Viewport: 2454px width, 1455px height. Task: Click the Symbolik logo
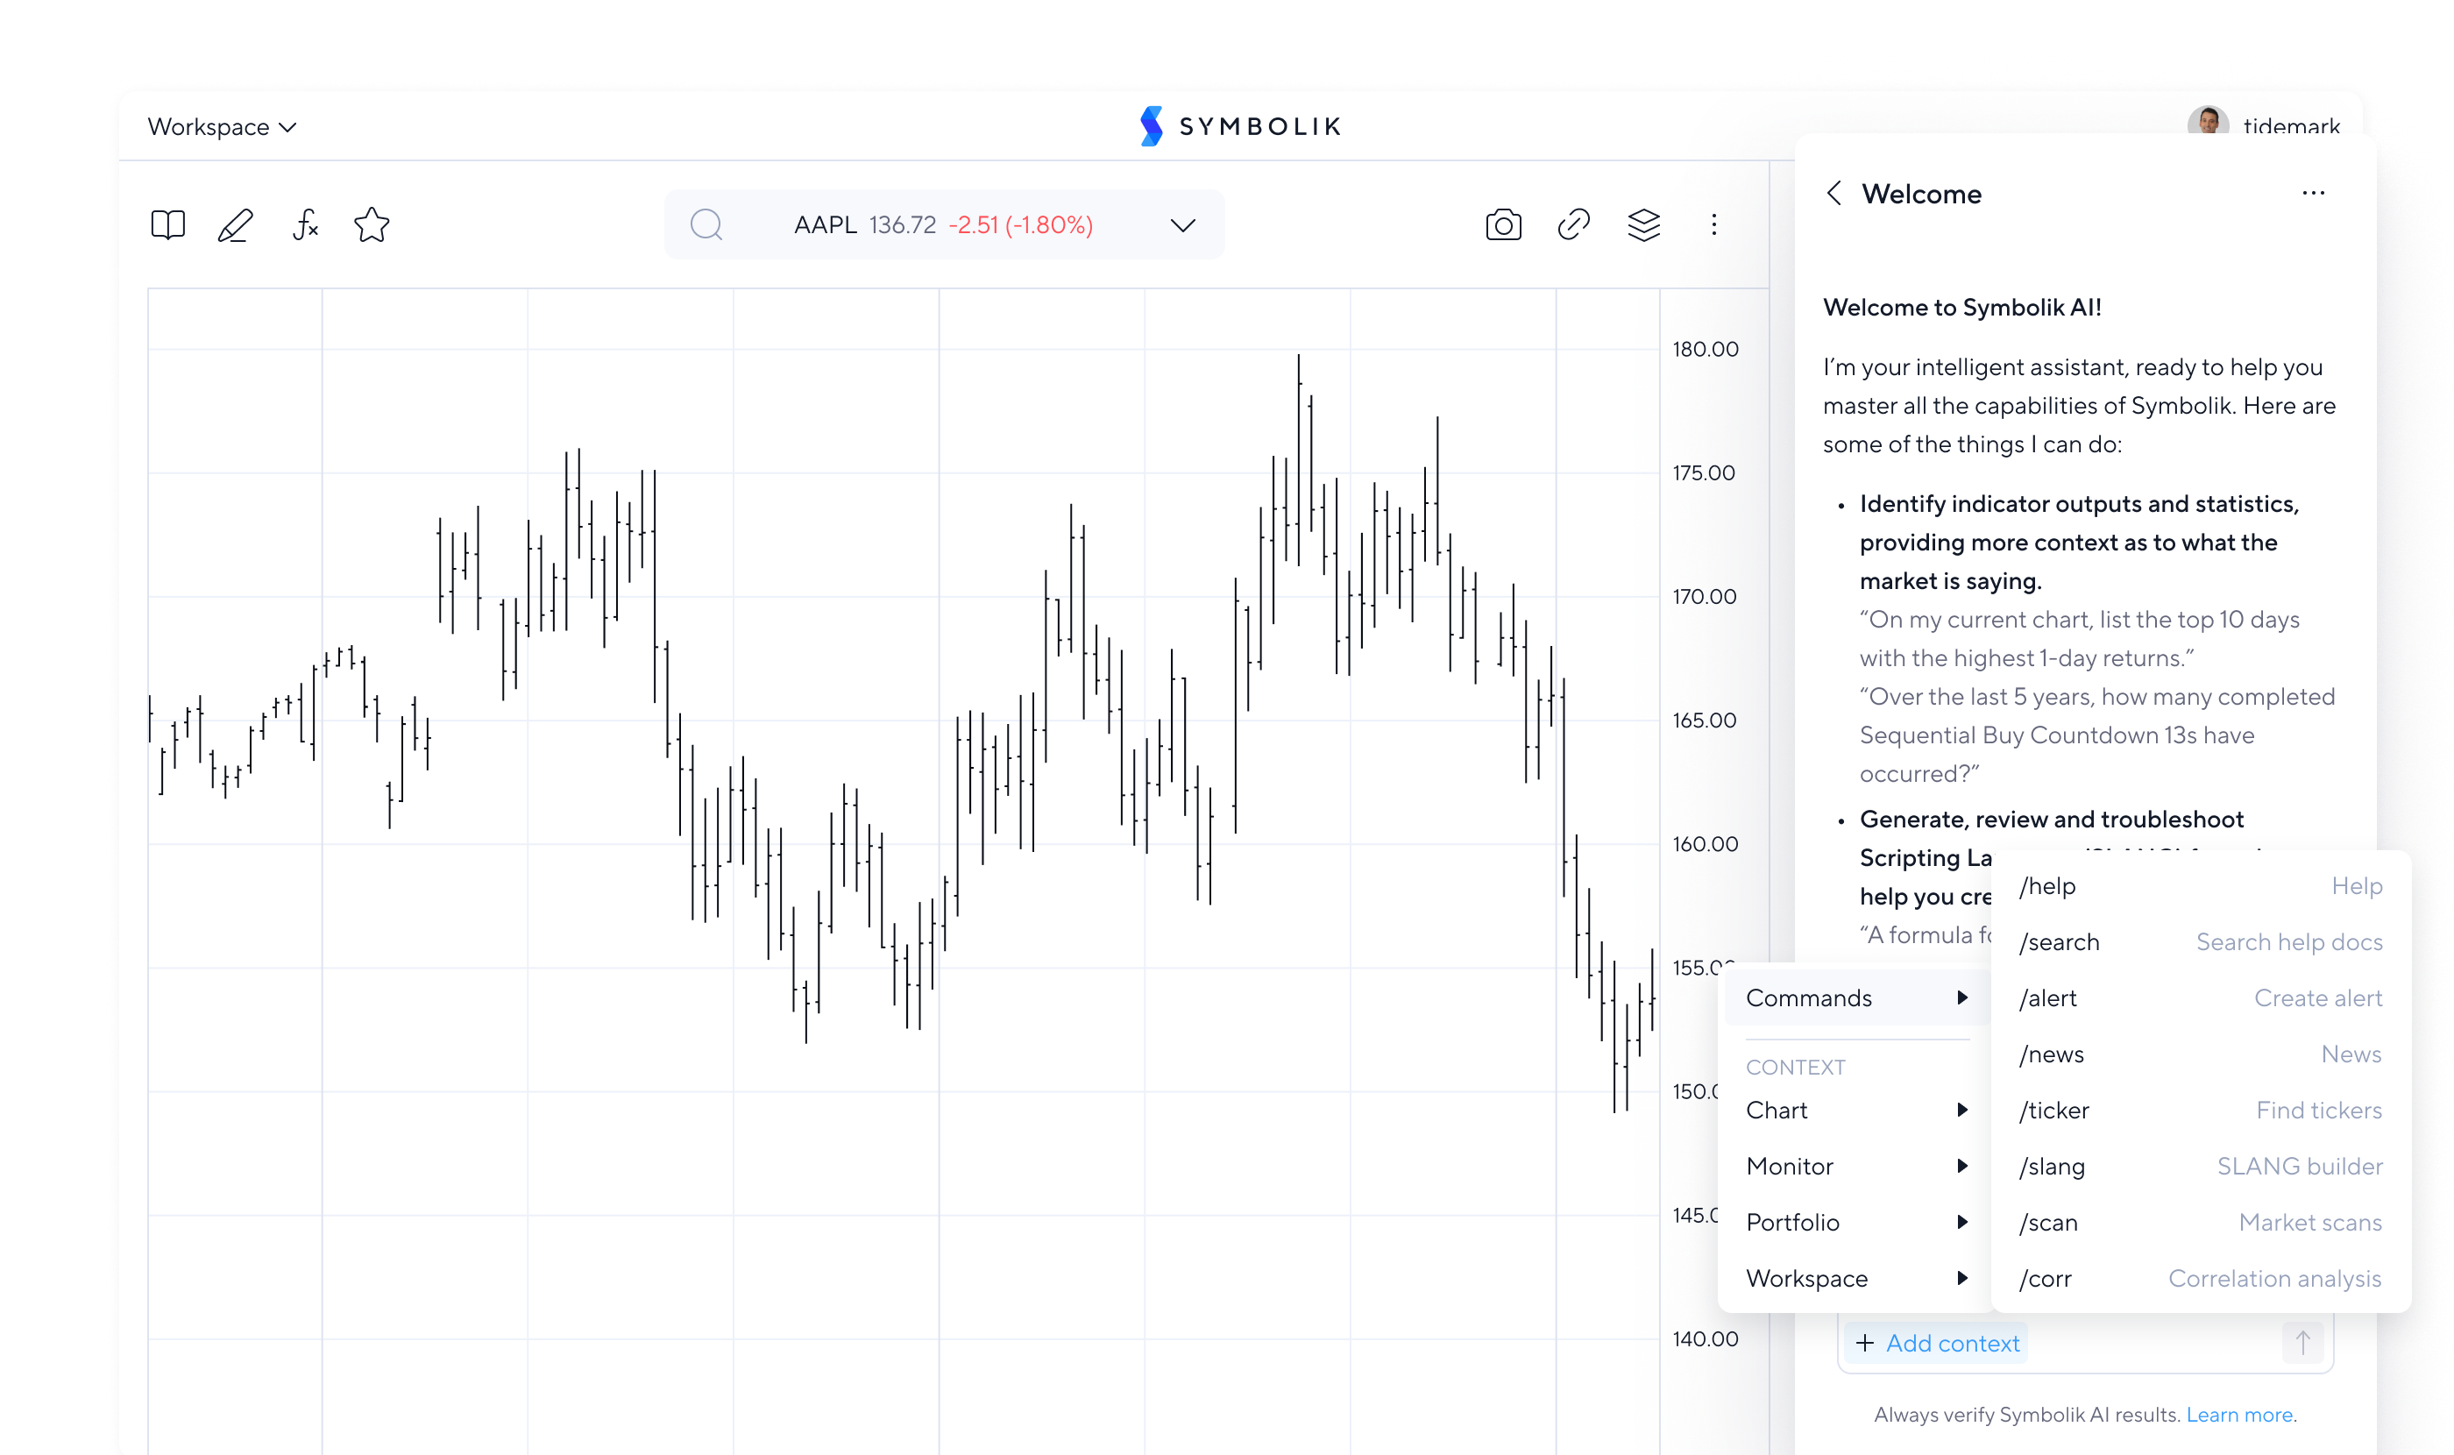(x=1240, y=126)
